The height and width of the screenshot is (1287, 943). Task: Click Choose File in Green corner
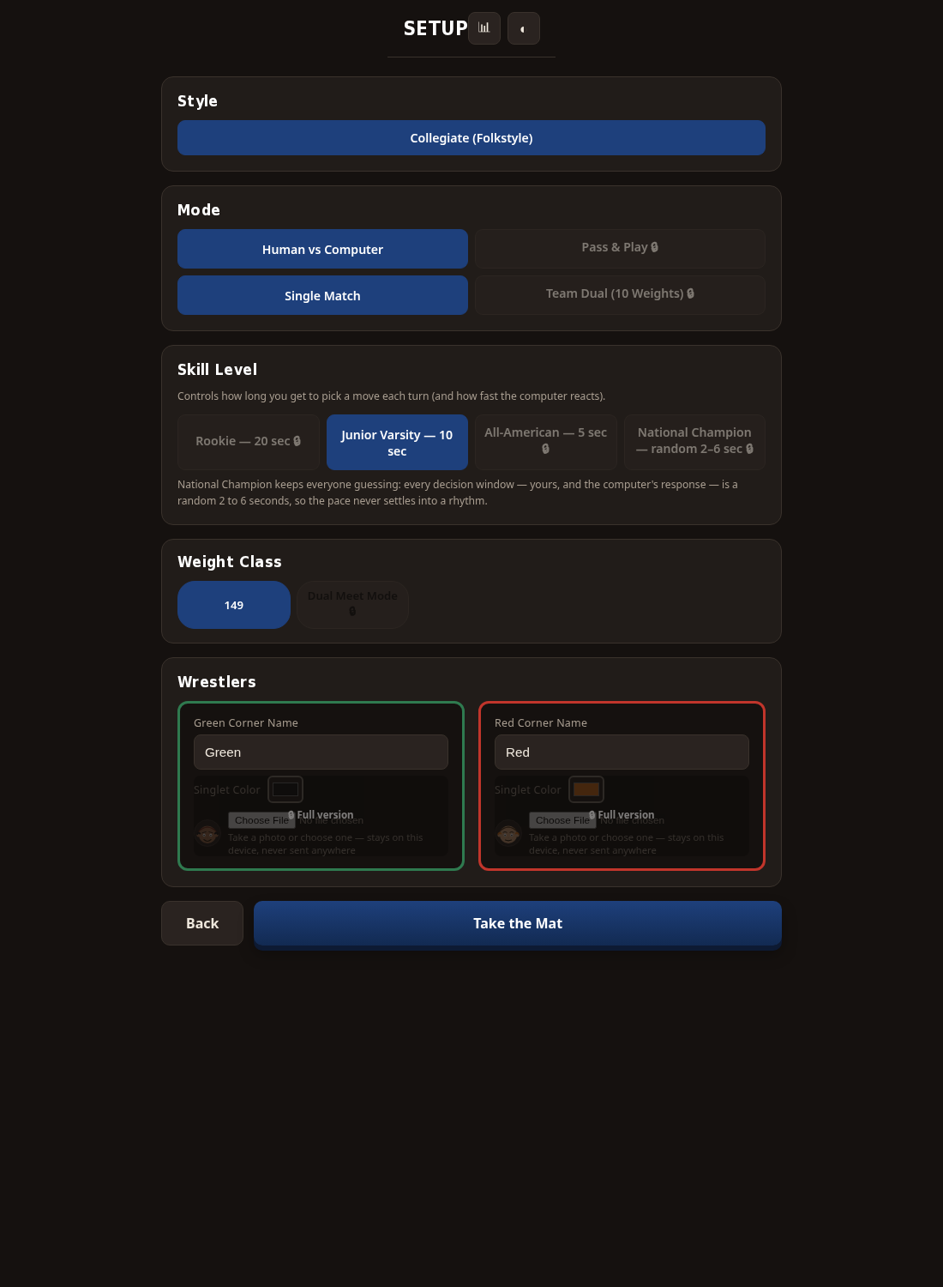coord(261,820)
